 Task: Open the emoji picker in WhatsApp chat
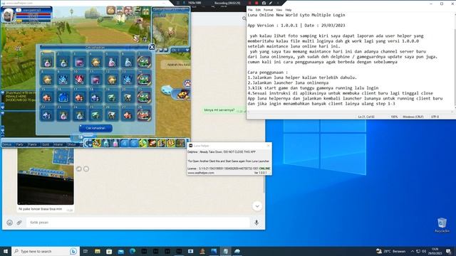(9, 223)
